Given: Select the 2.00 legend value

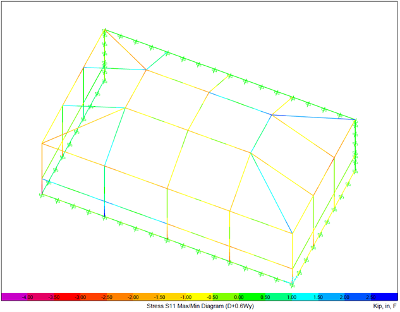Looking at the screenshot, I should point(344,297).
